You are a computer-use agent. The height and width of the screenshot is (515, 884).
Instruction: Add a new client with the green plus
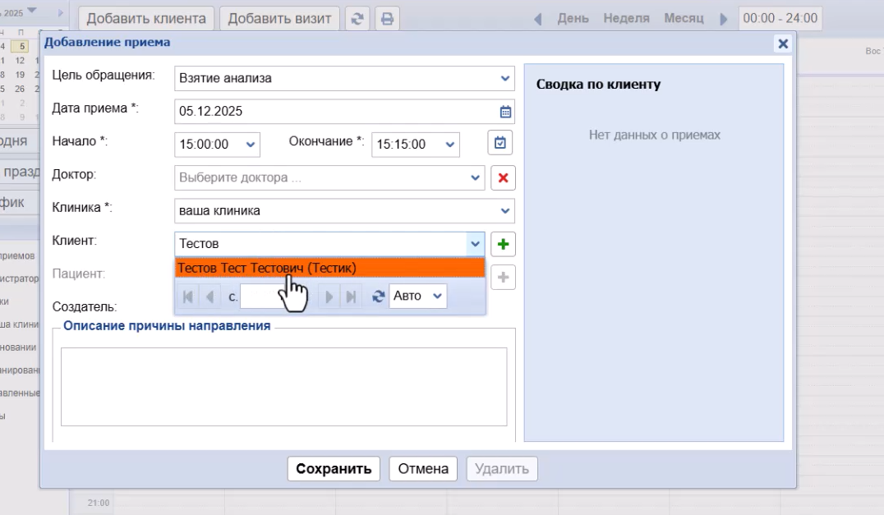(503, 244)
